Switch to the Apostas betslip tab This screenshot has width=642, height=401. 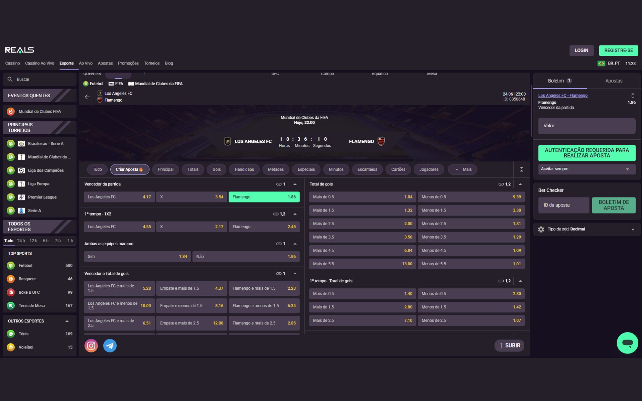(x=614, y=81)
